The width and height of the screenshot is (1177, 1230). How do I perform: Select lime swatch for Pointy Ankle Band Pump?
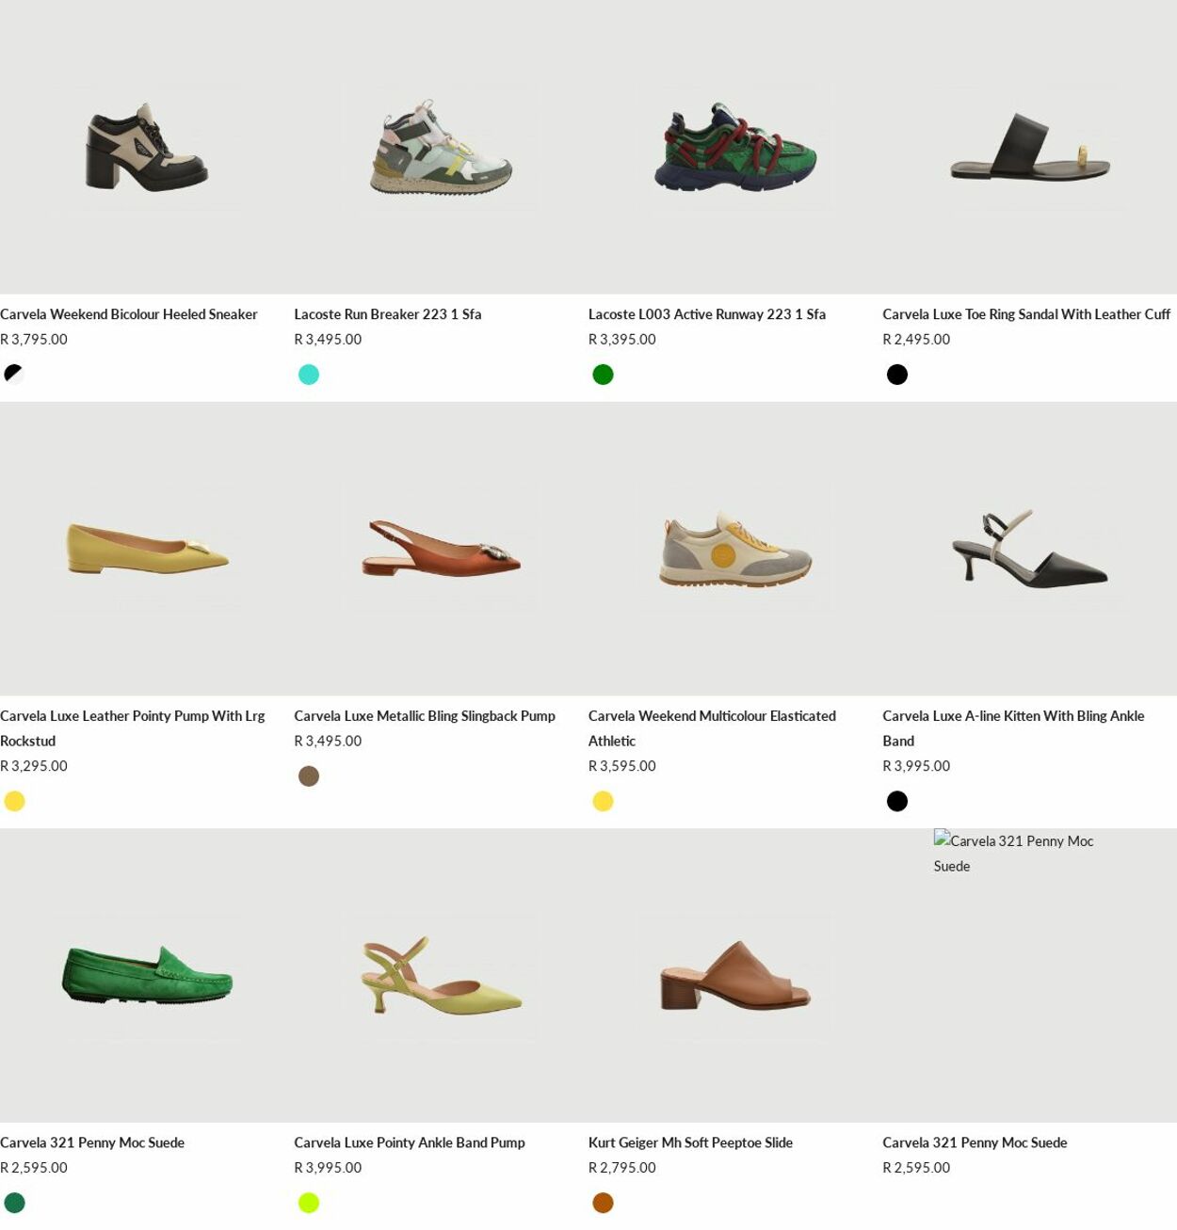[309, 1203]
